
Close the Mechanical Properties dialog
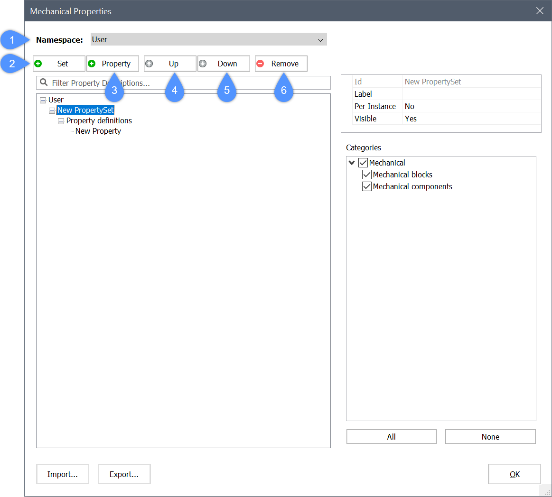coord(540,11)
